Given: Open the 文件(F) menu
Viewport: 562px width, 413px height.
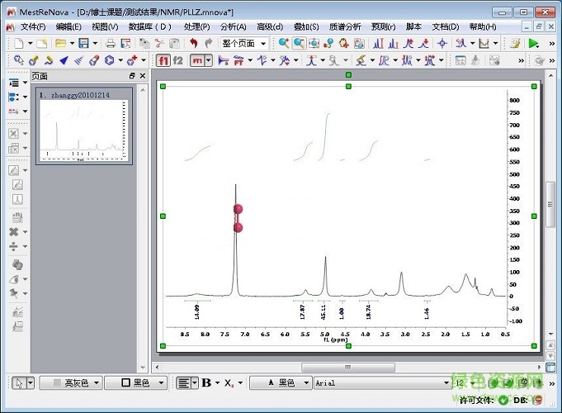Looking at the screenshot, I should [33, 26].
